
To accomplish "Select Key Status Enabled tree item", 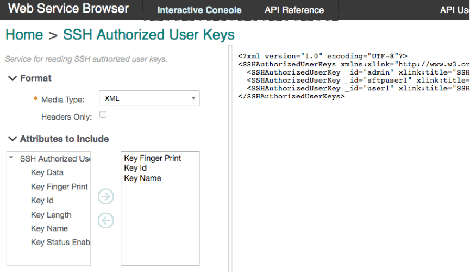I will pyautogui.click(x=60, y=243).
